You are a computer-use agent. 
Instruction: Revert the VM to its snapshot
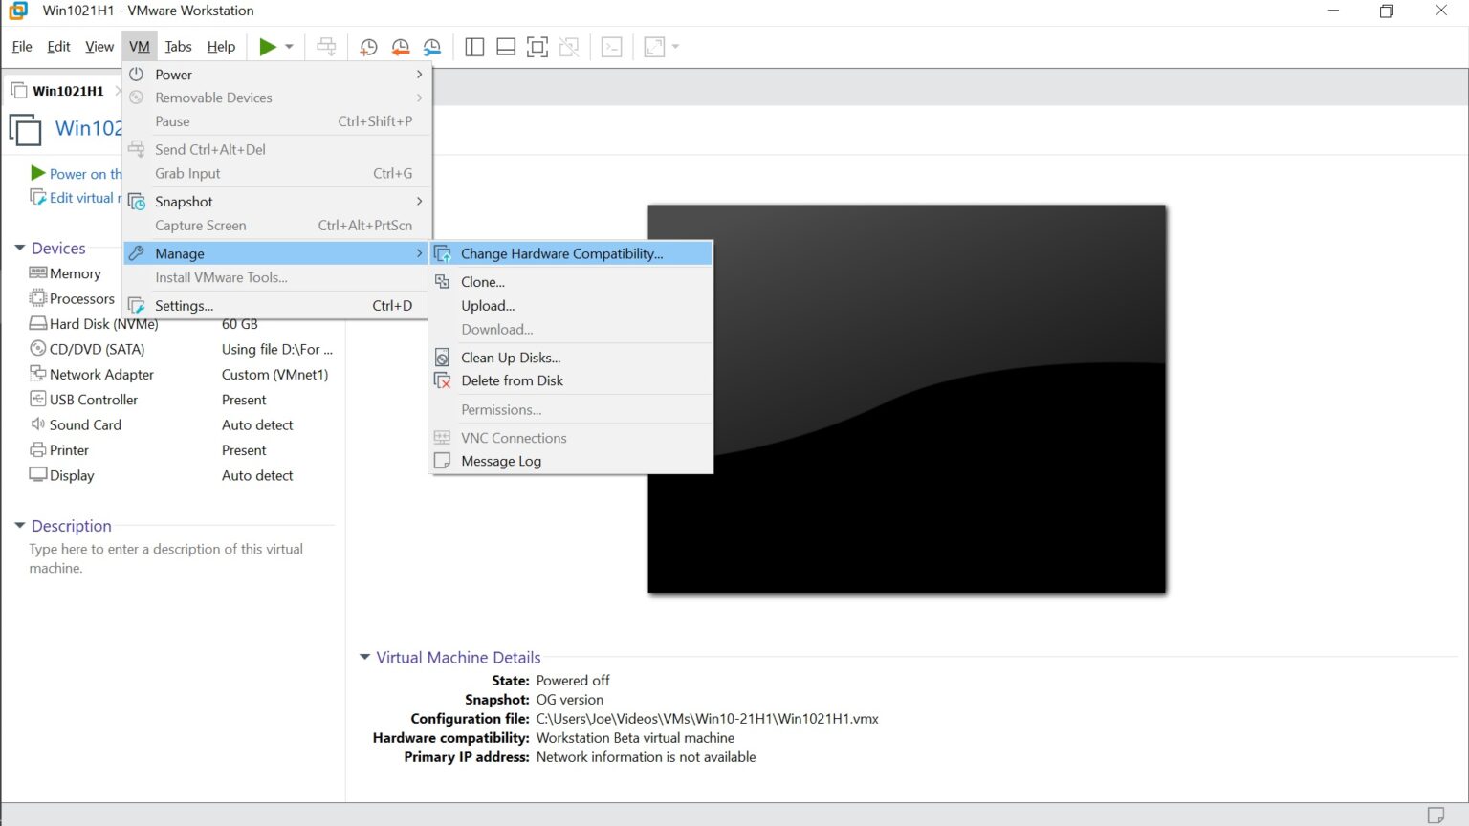[x=400, y=46]
